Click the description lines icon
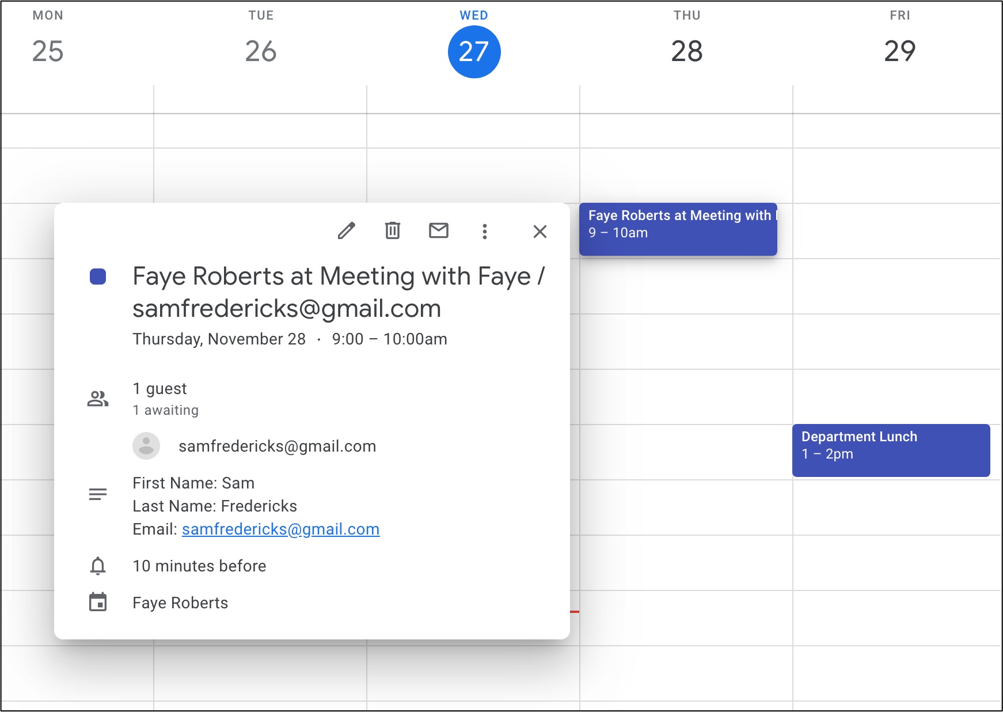This screenshot has width=1003, height=712. point(98,494)
